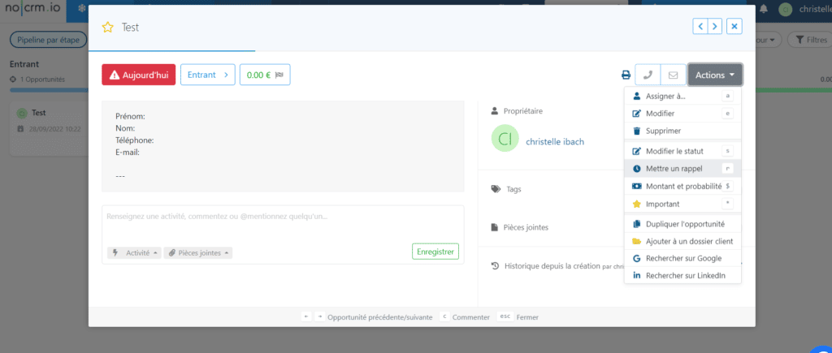Click the Commenter shortcut hint
Screen dimensions: 832x353
pyautogui.click(x=470, y=317)
